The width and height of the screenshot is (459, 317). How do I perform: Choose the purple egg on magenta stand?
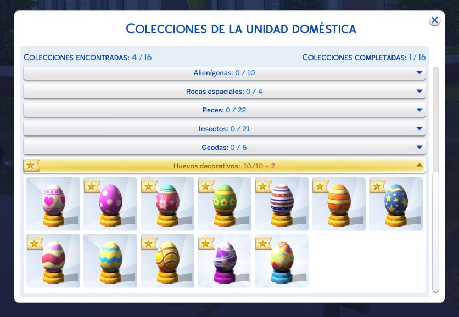(x=225, y=260)
